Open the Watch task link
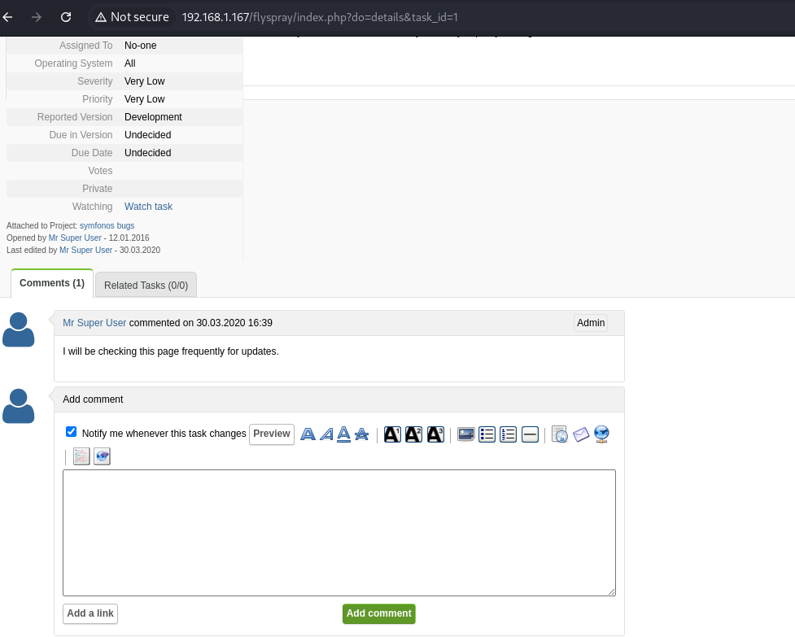Screen dimensions: 795x637 [148, 207]
